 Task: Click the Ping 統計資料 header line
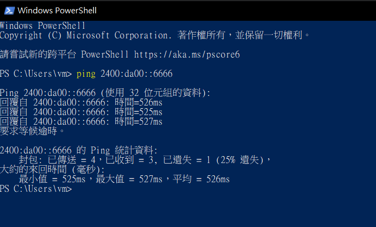pyautogui.click(x=79, y=150)
